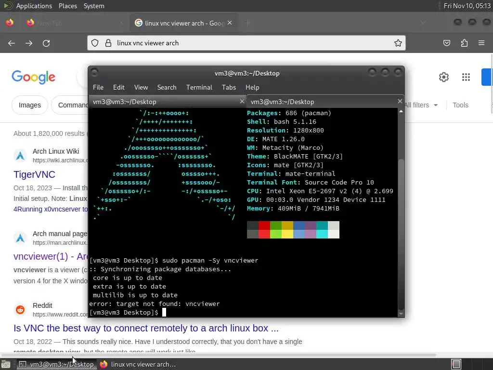Focus terminal window from taskbar vm3@vm3:~/Desktop
This screenshot has height=370, width=493.
56,364
